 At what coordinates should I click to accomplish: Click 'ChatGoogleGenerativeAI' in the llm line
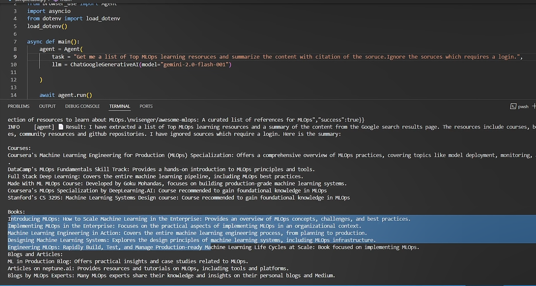[x=104, y=64]
